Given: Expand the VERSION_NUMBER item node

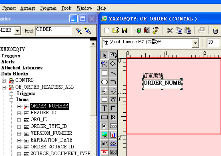Looking at the screenshot, I should (19, 134).
